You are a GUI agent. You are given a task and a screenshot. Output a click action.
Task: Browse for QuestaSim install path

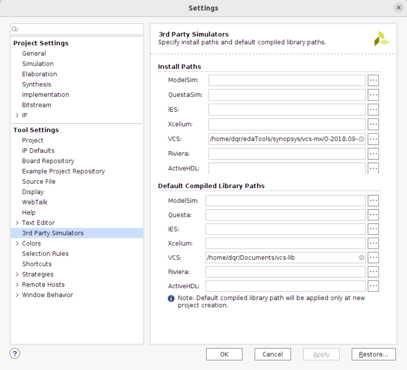373,95
